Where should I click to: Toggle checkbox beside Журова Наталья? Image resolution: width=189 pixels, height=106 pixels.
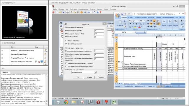pos(2,58)
